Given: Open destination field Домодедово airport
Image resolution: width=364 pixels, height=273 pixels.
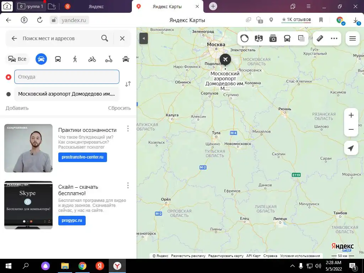Looking at the screenshot, I should (66, 94).
